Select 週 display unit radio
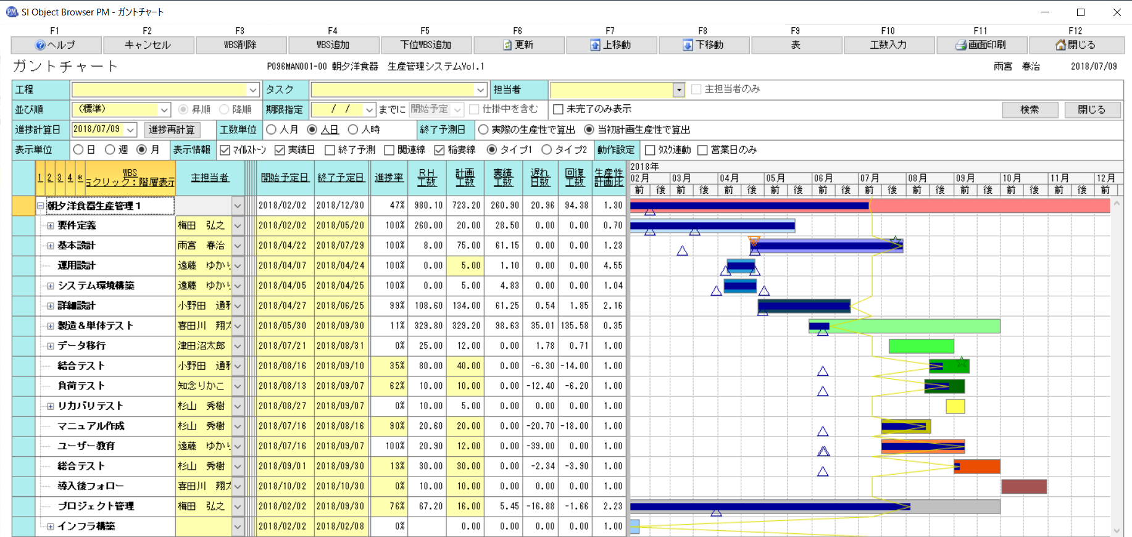The height and width of the screenshot is (537, 1132). [110, 149]
